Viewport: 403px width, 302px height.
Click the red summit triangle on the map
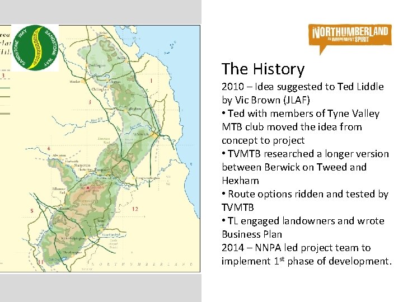pos(88,187)
